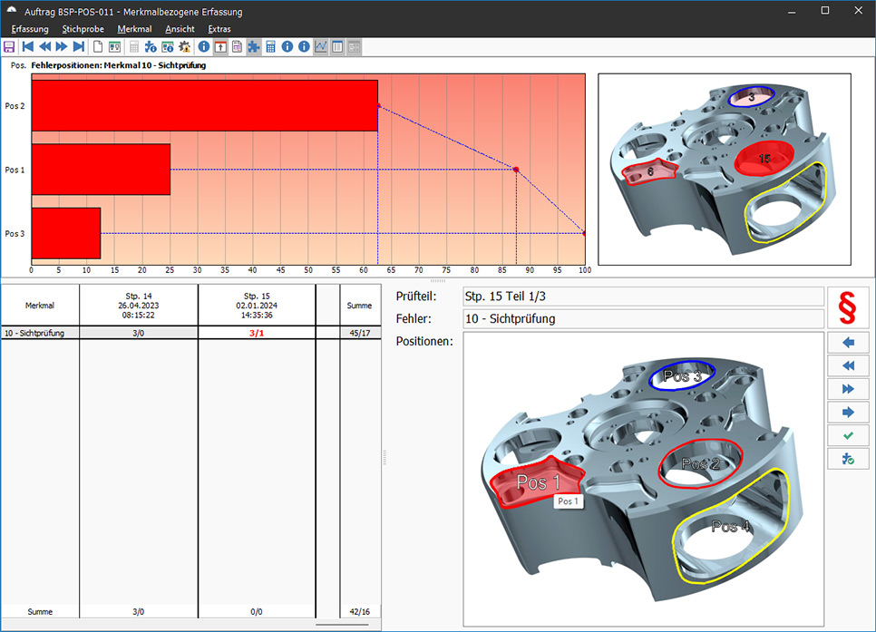Jump to last record with skip-forward arrow
This screenshot has width=876, height=632.
(x=79, y=46)
